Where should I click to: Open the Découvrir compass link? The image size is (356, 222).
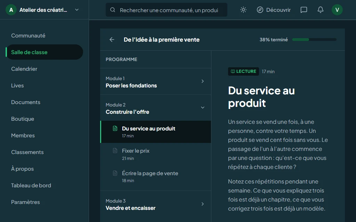[x=274, y=10]
